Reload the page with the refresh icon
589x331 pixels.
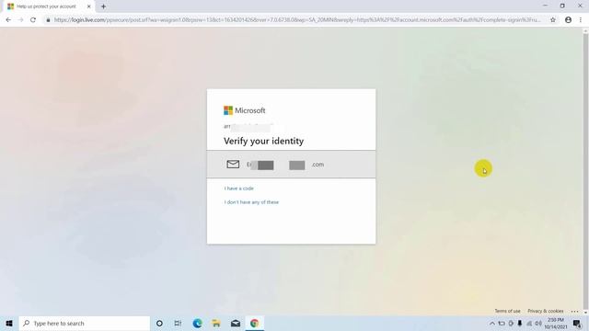[x=33, y=20]
